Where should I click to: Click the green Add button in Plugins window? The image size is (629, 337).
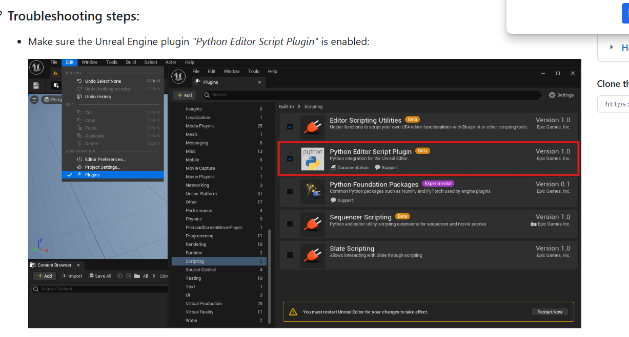point(185,95)
